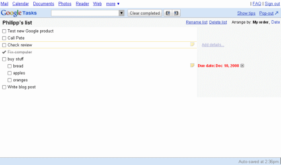Arrange tasks by Date
The image size is (281, 165).
(x=275, y=22)
